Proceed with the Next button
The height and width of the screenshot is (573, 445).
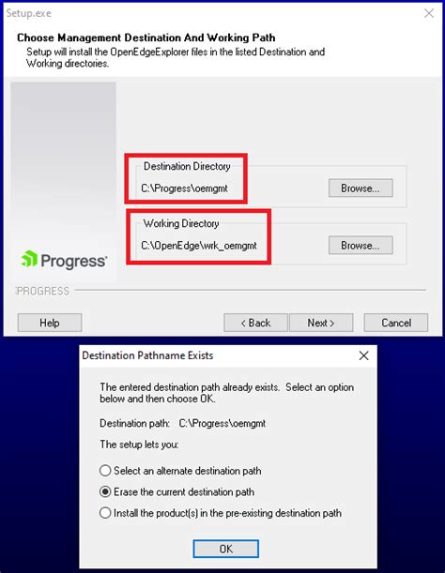click(321, 323)
